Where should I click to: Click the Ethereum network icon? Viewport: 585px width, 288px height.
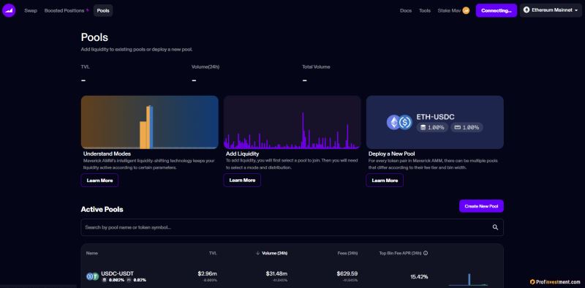[526, 10]
